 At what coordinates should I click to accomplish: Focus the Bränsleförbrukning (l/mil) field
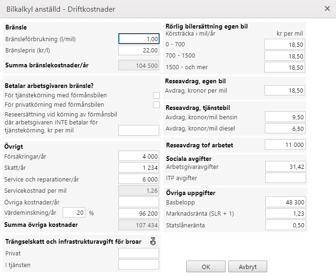tap(139, 39)
